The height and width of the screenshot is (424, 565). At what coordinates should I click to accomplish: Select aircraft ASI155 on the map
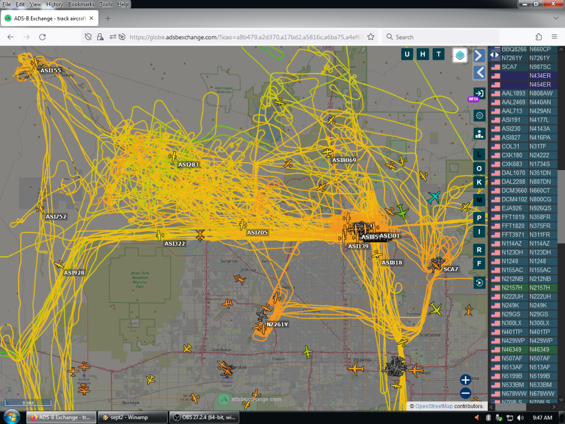coord(35,63)
